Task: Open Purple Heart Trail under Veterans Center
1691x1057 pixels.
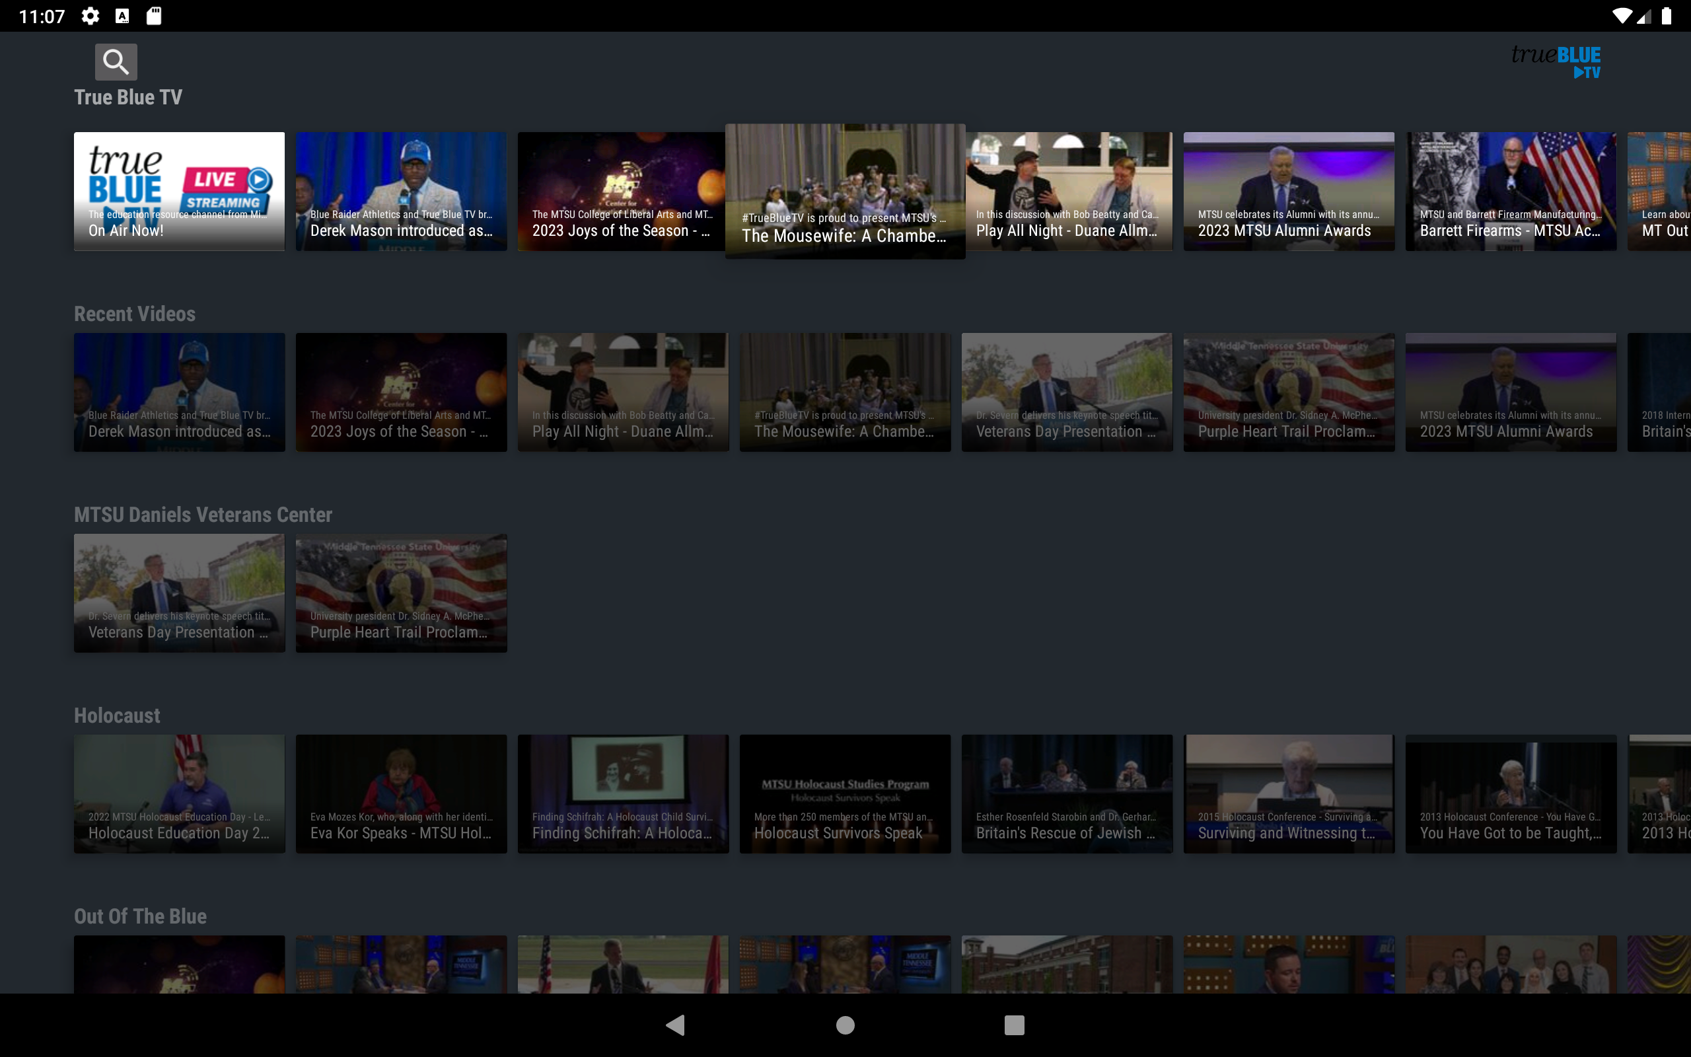Action: pos(401,593)
